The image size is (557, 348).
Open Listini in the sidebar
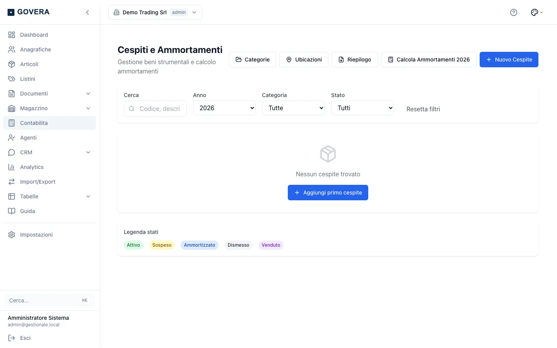50,79
